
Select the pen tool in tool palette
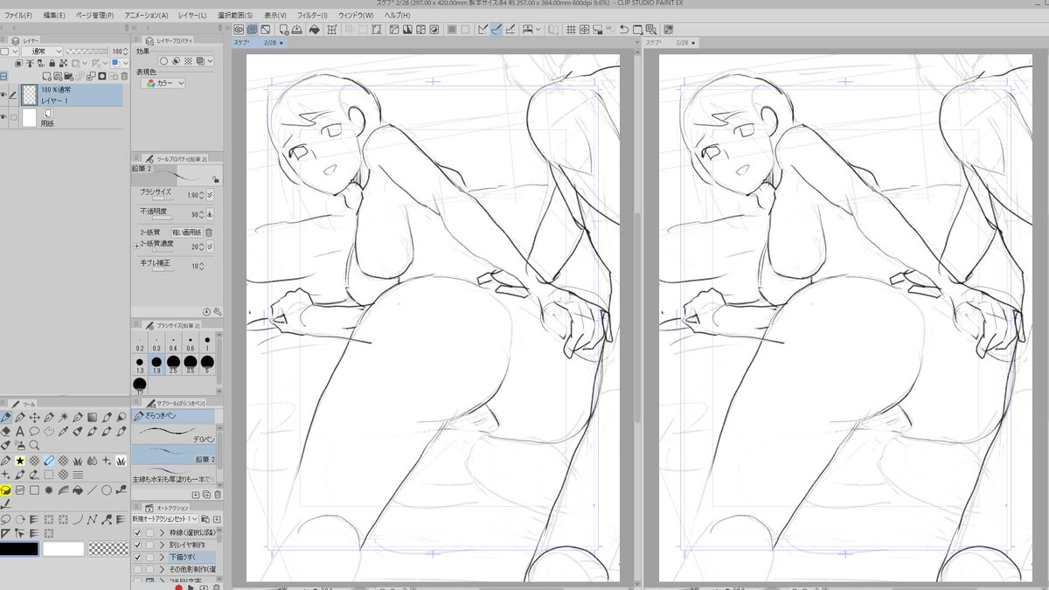[5, 417]
